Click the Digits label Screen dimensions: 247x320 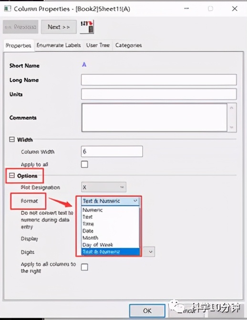[x=28, y=252]
